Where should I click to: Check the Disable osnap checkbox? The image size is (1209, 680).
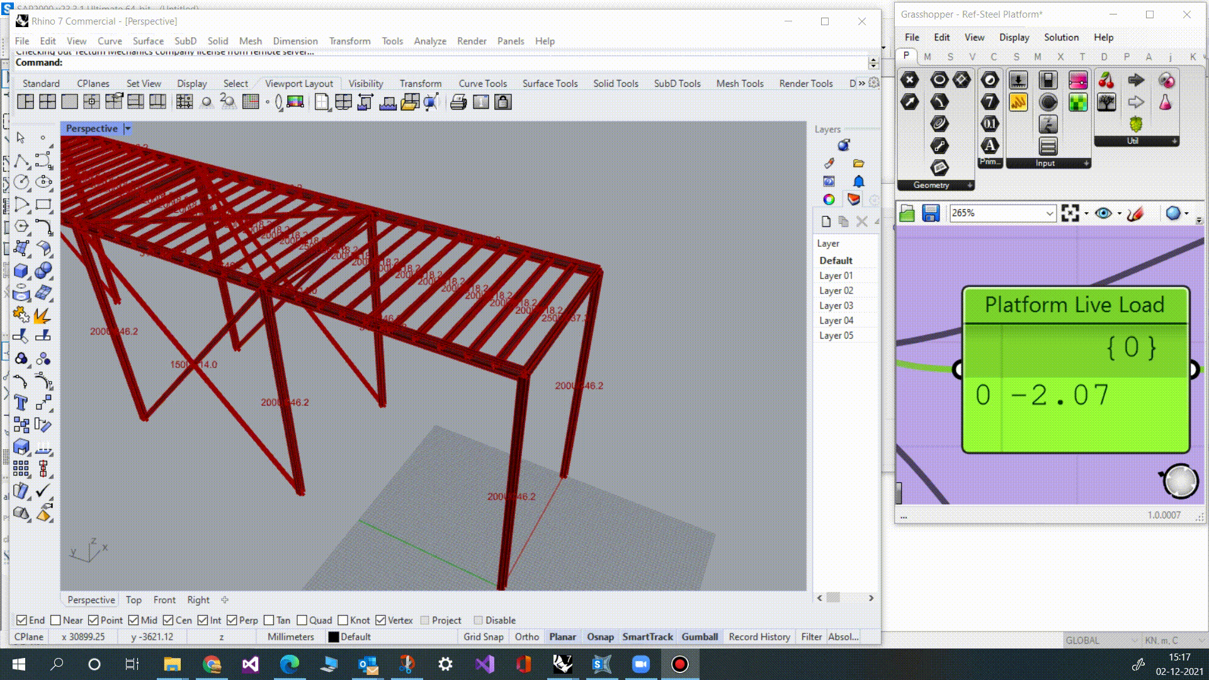pos(479,620)
